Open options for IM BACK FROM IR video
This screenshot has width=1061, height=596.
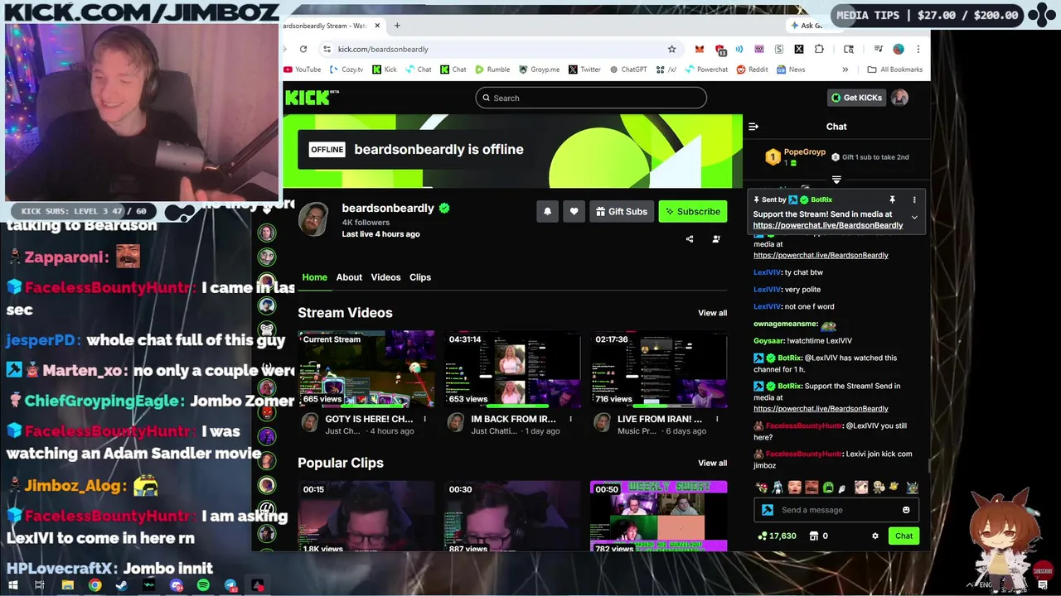[571, 419]
